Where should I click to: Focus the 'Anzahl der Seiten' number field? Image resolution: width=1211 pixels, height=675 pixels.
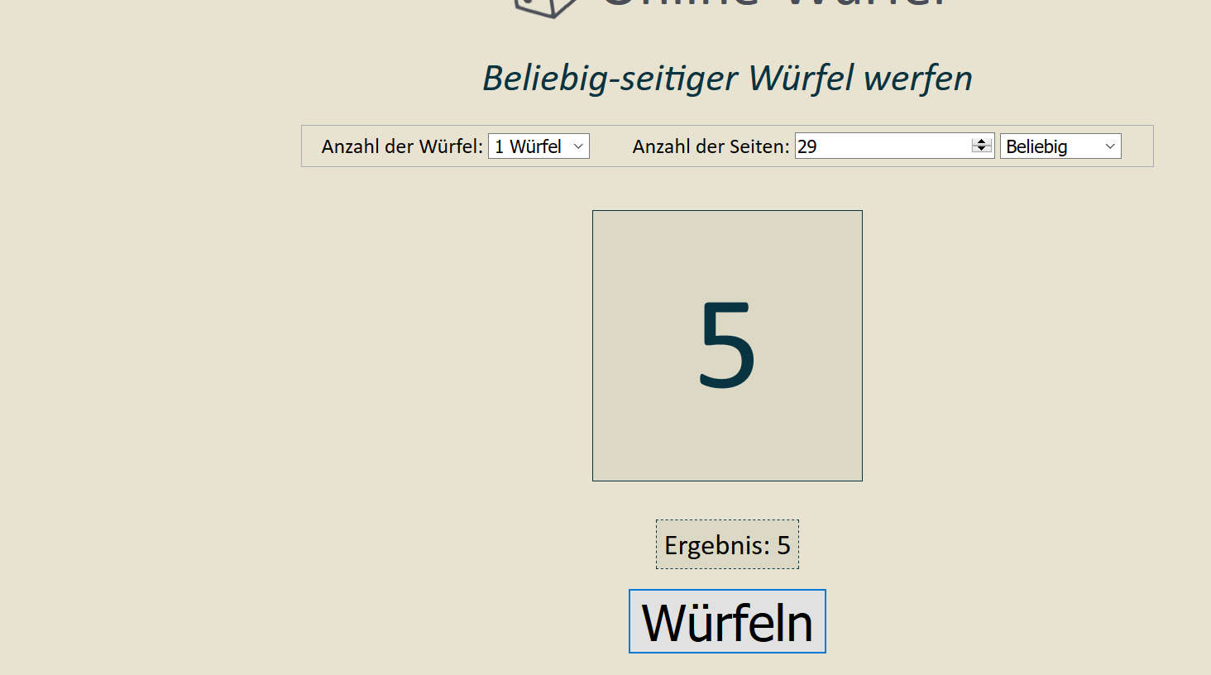point(882,146)
